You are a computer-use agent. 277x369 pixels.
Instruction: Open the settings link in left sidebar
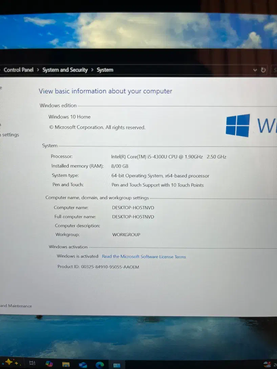(x=10, y=135)
